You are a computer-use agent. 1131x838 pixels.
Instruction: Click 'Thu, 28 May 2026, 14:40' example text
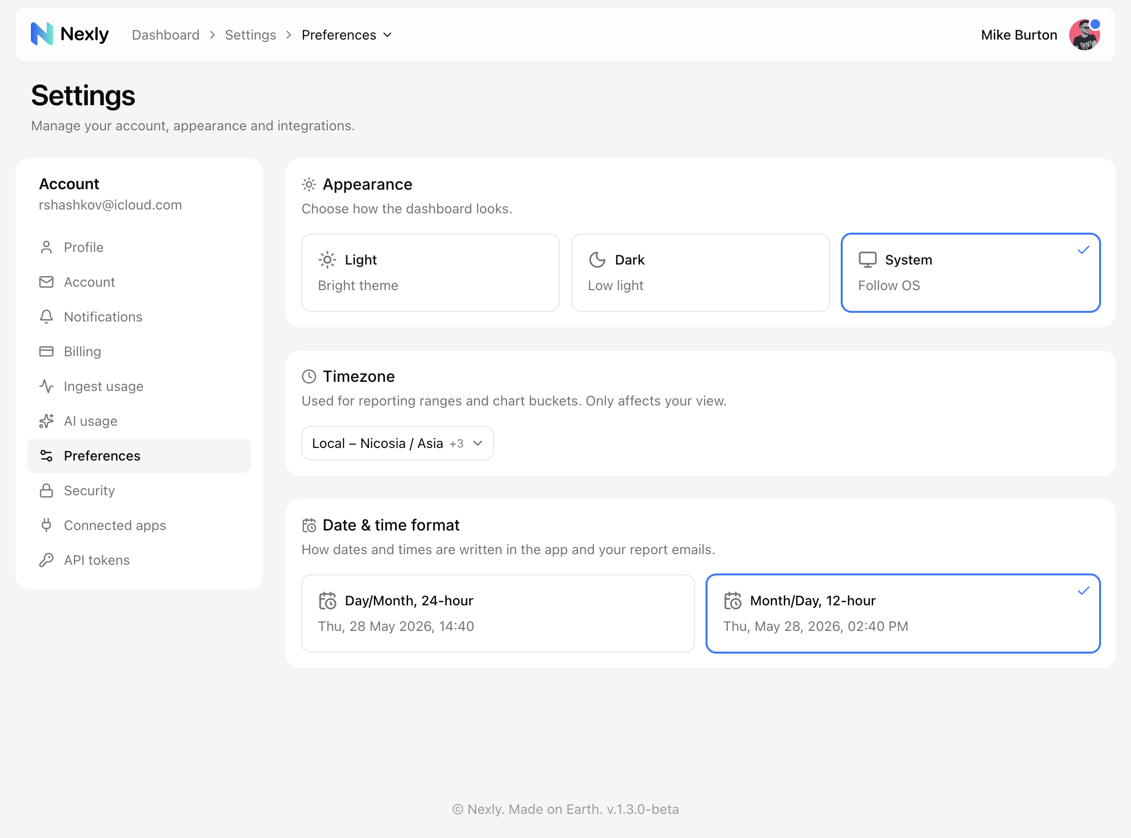point(396,626)
